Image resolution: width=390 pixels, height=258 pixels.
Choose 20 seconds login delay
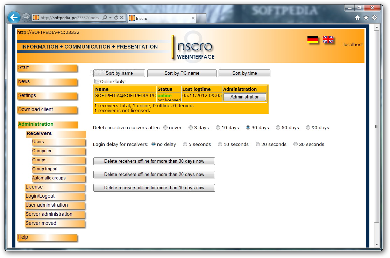pos(258,145)
